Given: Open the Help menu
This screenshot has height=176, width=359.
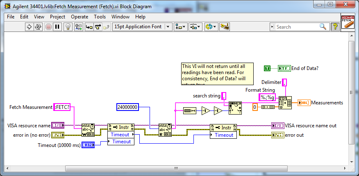Looking at the screenshot, I should (140, 17).
